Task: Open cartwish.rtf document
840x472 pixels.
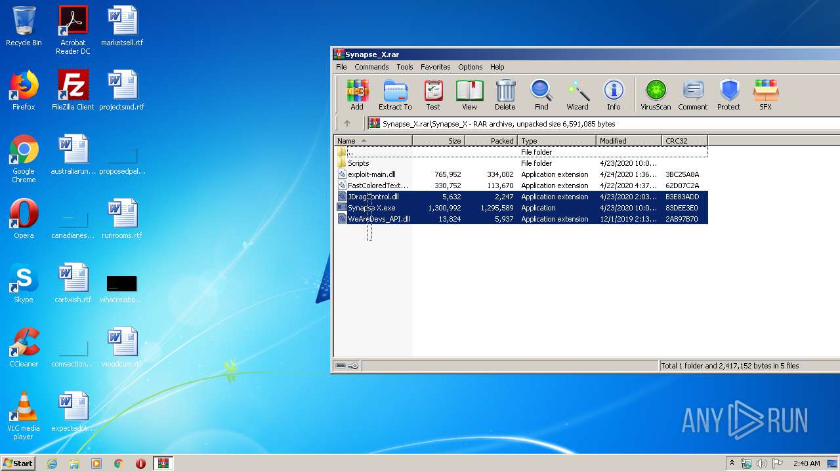Action: coord(73,283)
